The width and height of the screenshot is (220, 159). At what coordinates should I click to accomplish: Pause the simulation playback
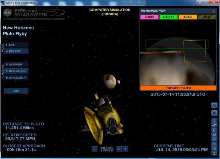pyautogui.click(x=125, y=149)
